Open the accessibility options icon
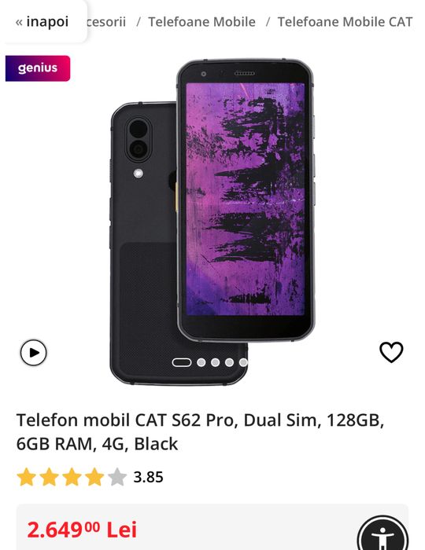425x550 pixels. pyautogui.click(x=382, y=537)
